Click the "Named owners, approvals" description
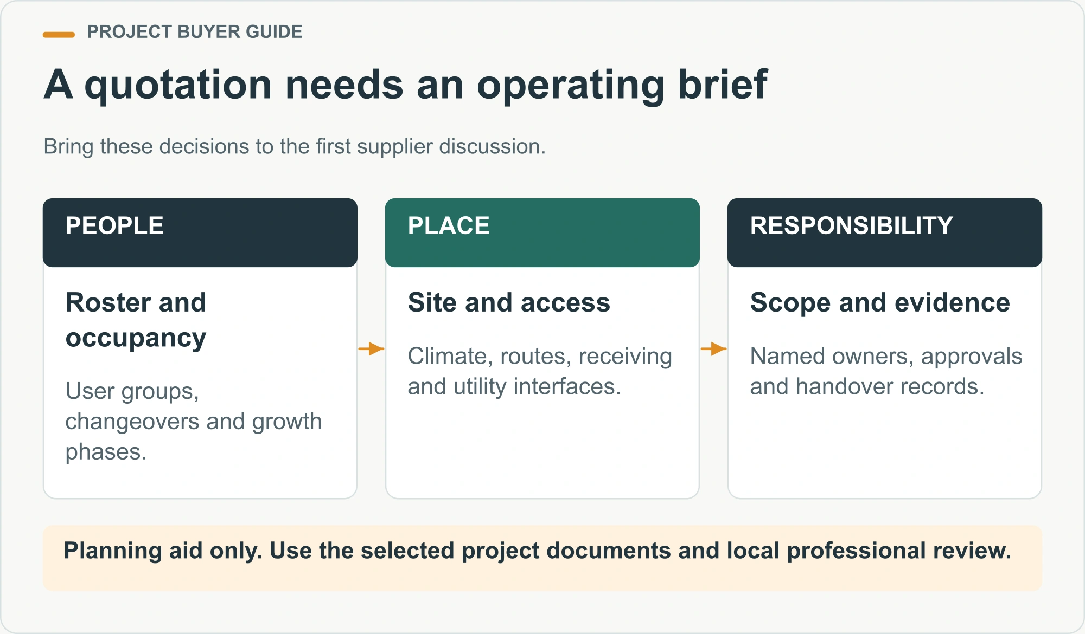The width and height of the screenshot is (1085, 634). click(886, 371)
